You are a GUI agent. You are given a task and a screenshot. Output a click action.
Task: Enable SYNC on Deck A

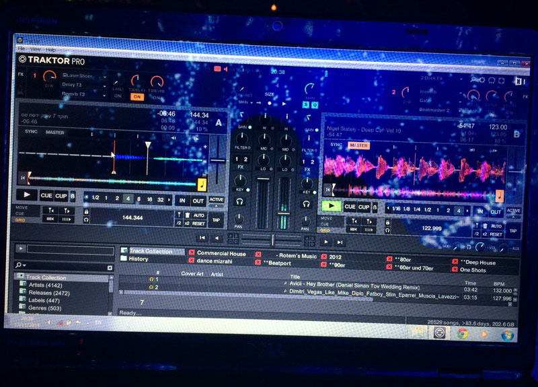coord(32,132)
